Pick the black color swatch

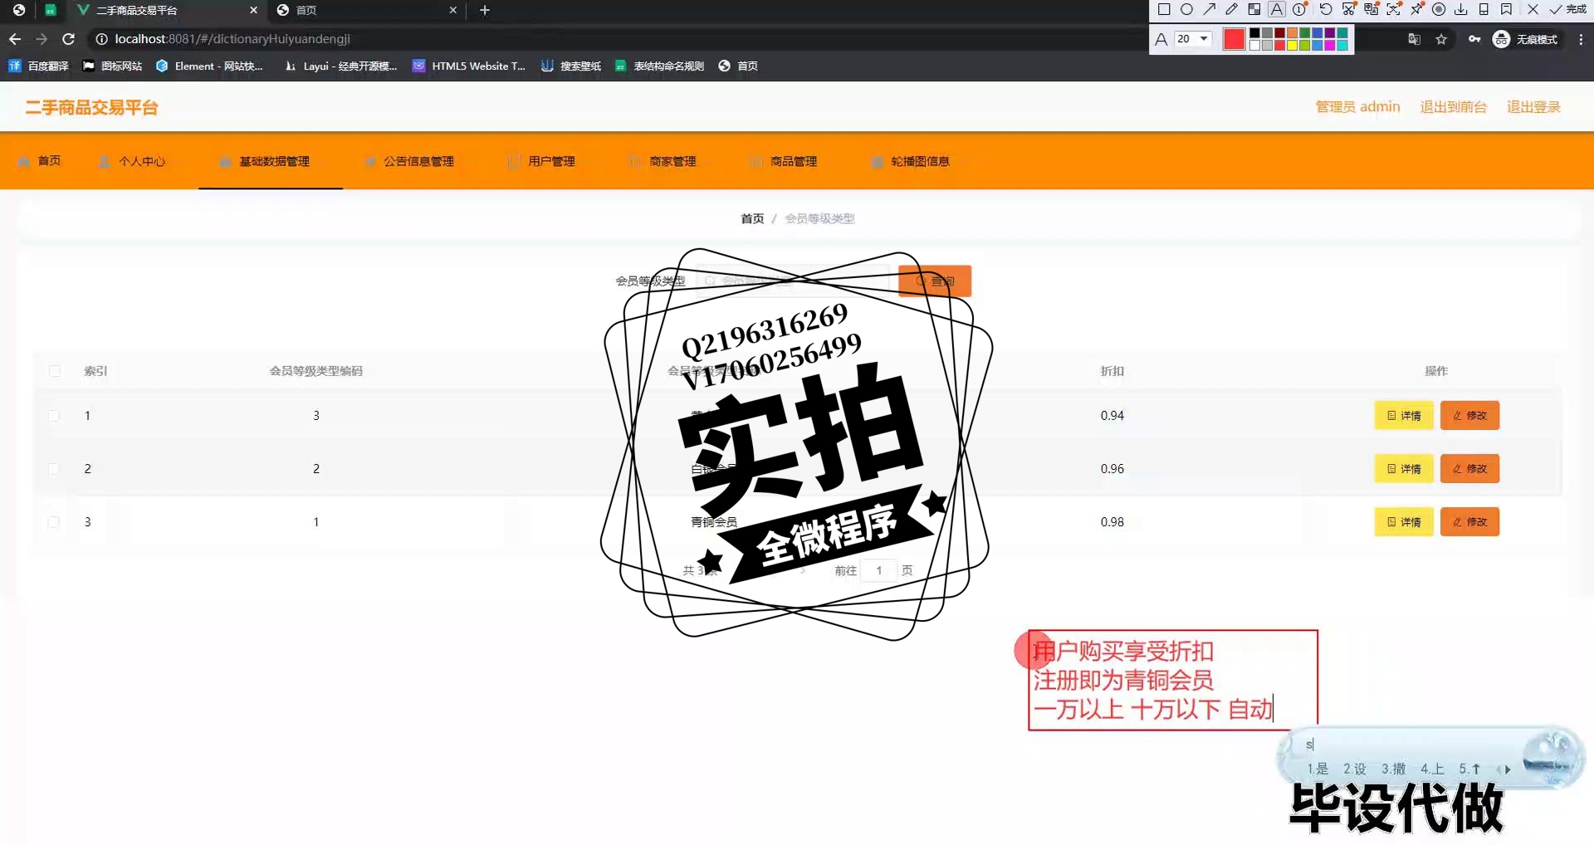(1254, 32)
